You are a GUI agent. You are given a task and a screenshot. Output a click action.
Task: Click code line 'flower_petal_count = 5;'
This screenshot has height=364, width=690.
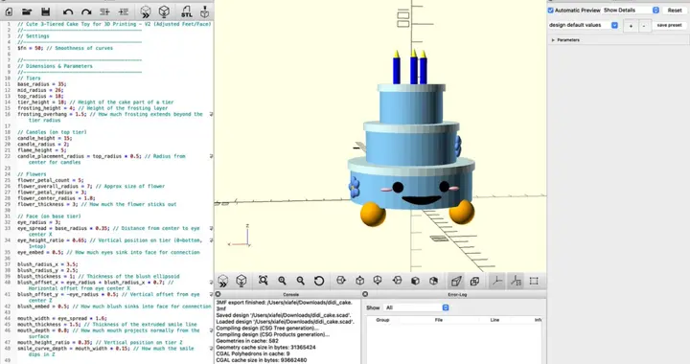coord(50,180)
